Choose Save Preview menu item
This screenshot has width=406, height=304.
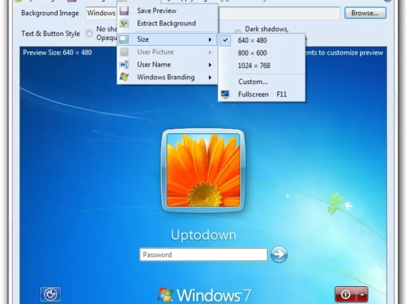[x=167, y=11]
